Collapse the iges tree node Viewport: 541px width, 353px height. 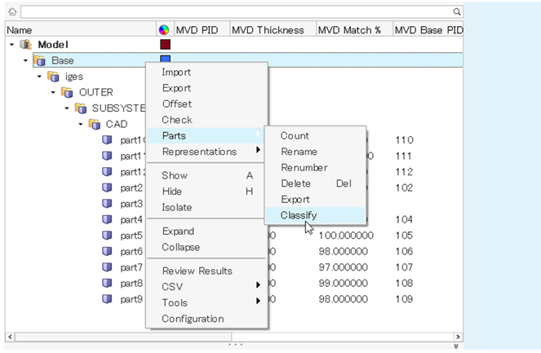39,77
